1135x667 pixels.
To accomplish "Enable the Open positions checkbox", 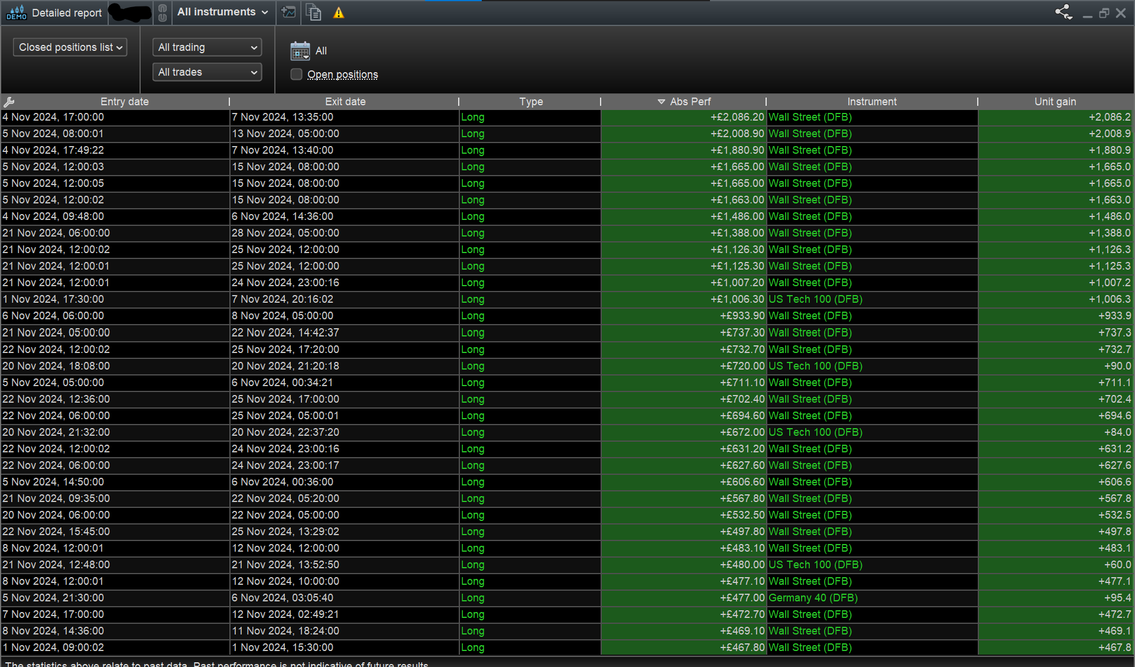I will pos(296,75).
